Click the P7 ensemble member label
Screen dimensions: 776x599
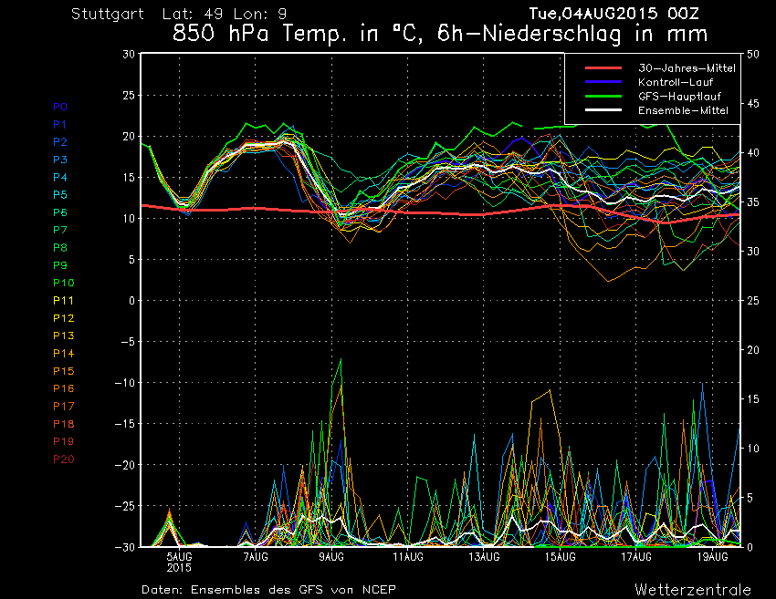click(x=60, y=230)
